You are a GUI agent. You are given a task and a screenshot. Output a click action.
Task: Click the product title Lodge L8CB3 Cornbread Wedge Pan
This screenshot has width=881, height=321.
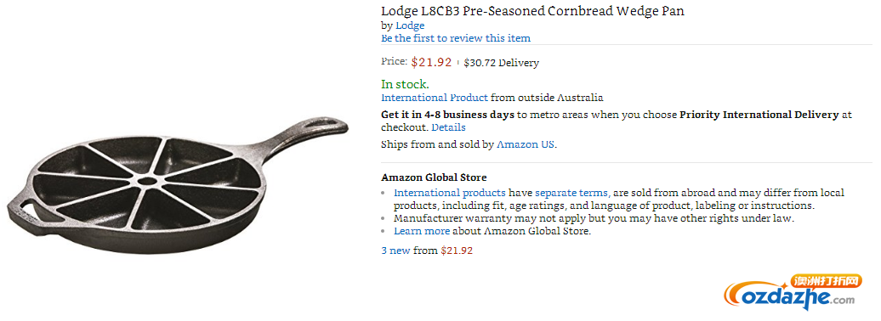point(532,11)
